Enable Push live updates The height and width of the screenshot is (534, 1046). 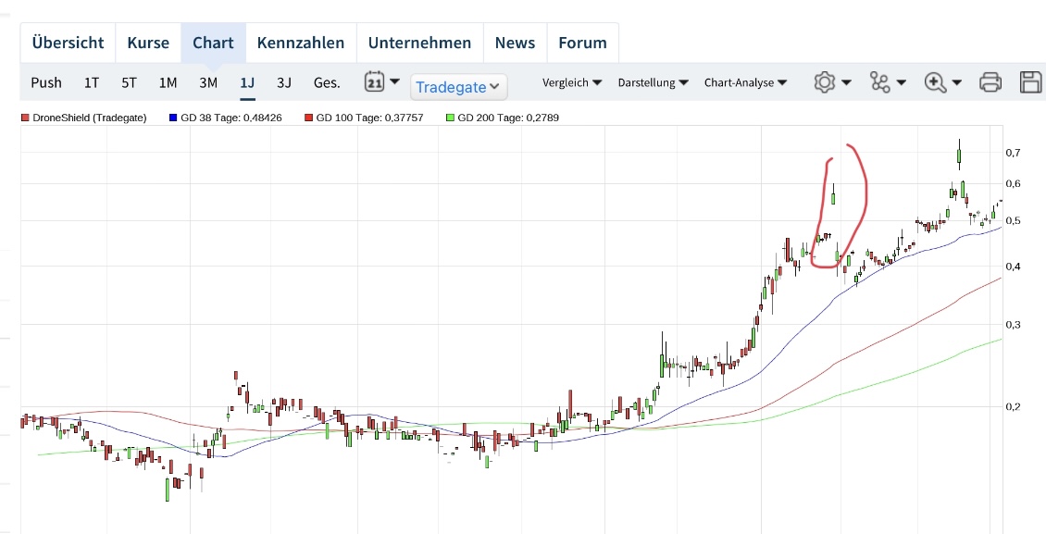[46, 82]
